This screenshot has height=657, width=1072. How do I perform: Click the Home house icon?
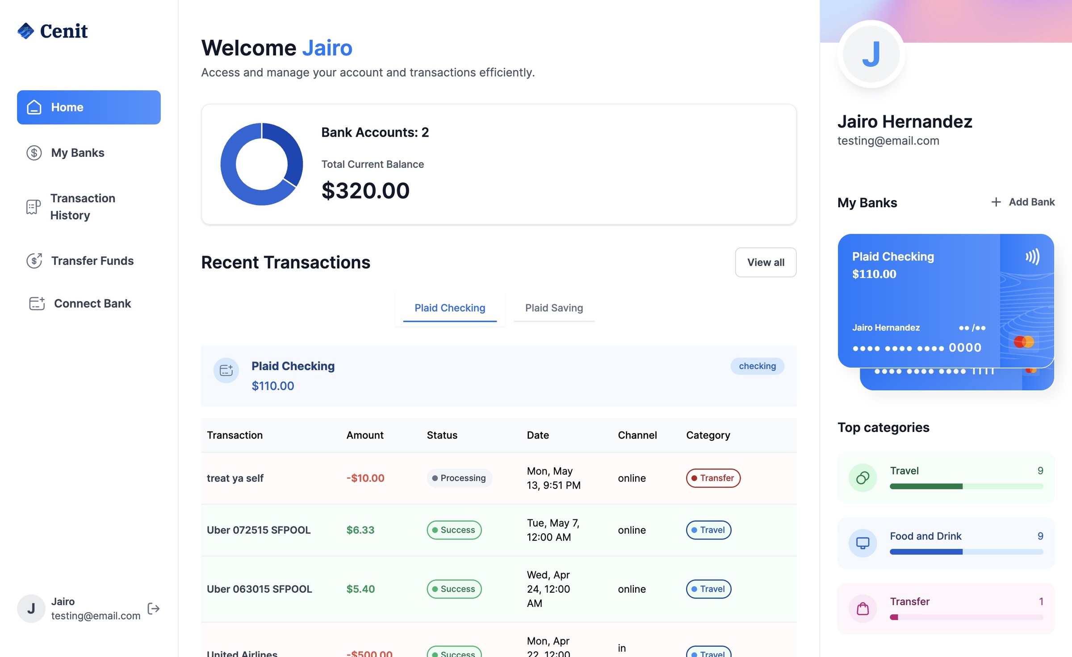click(x=34, y=107)
